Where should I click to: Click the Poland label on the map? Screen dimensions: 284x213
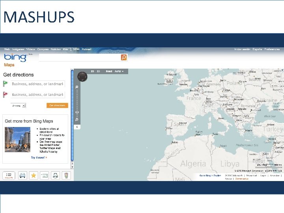pos(234,83)
